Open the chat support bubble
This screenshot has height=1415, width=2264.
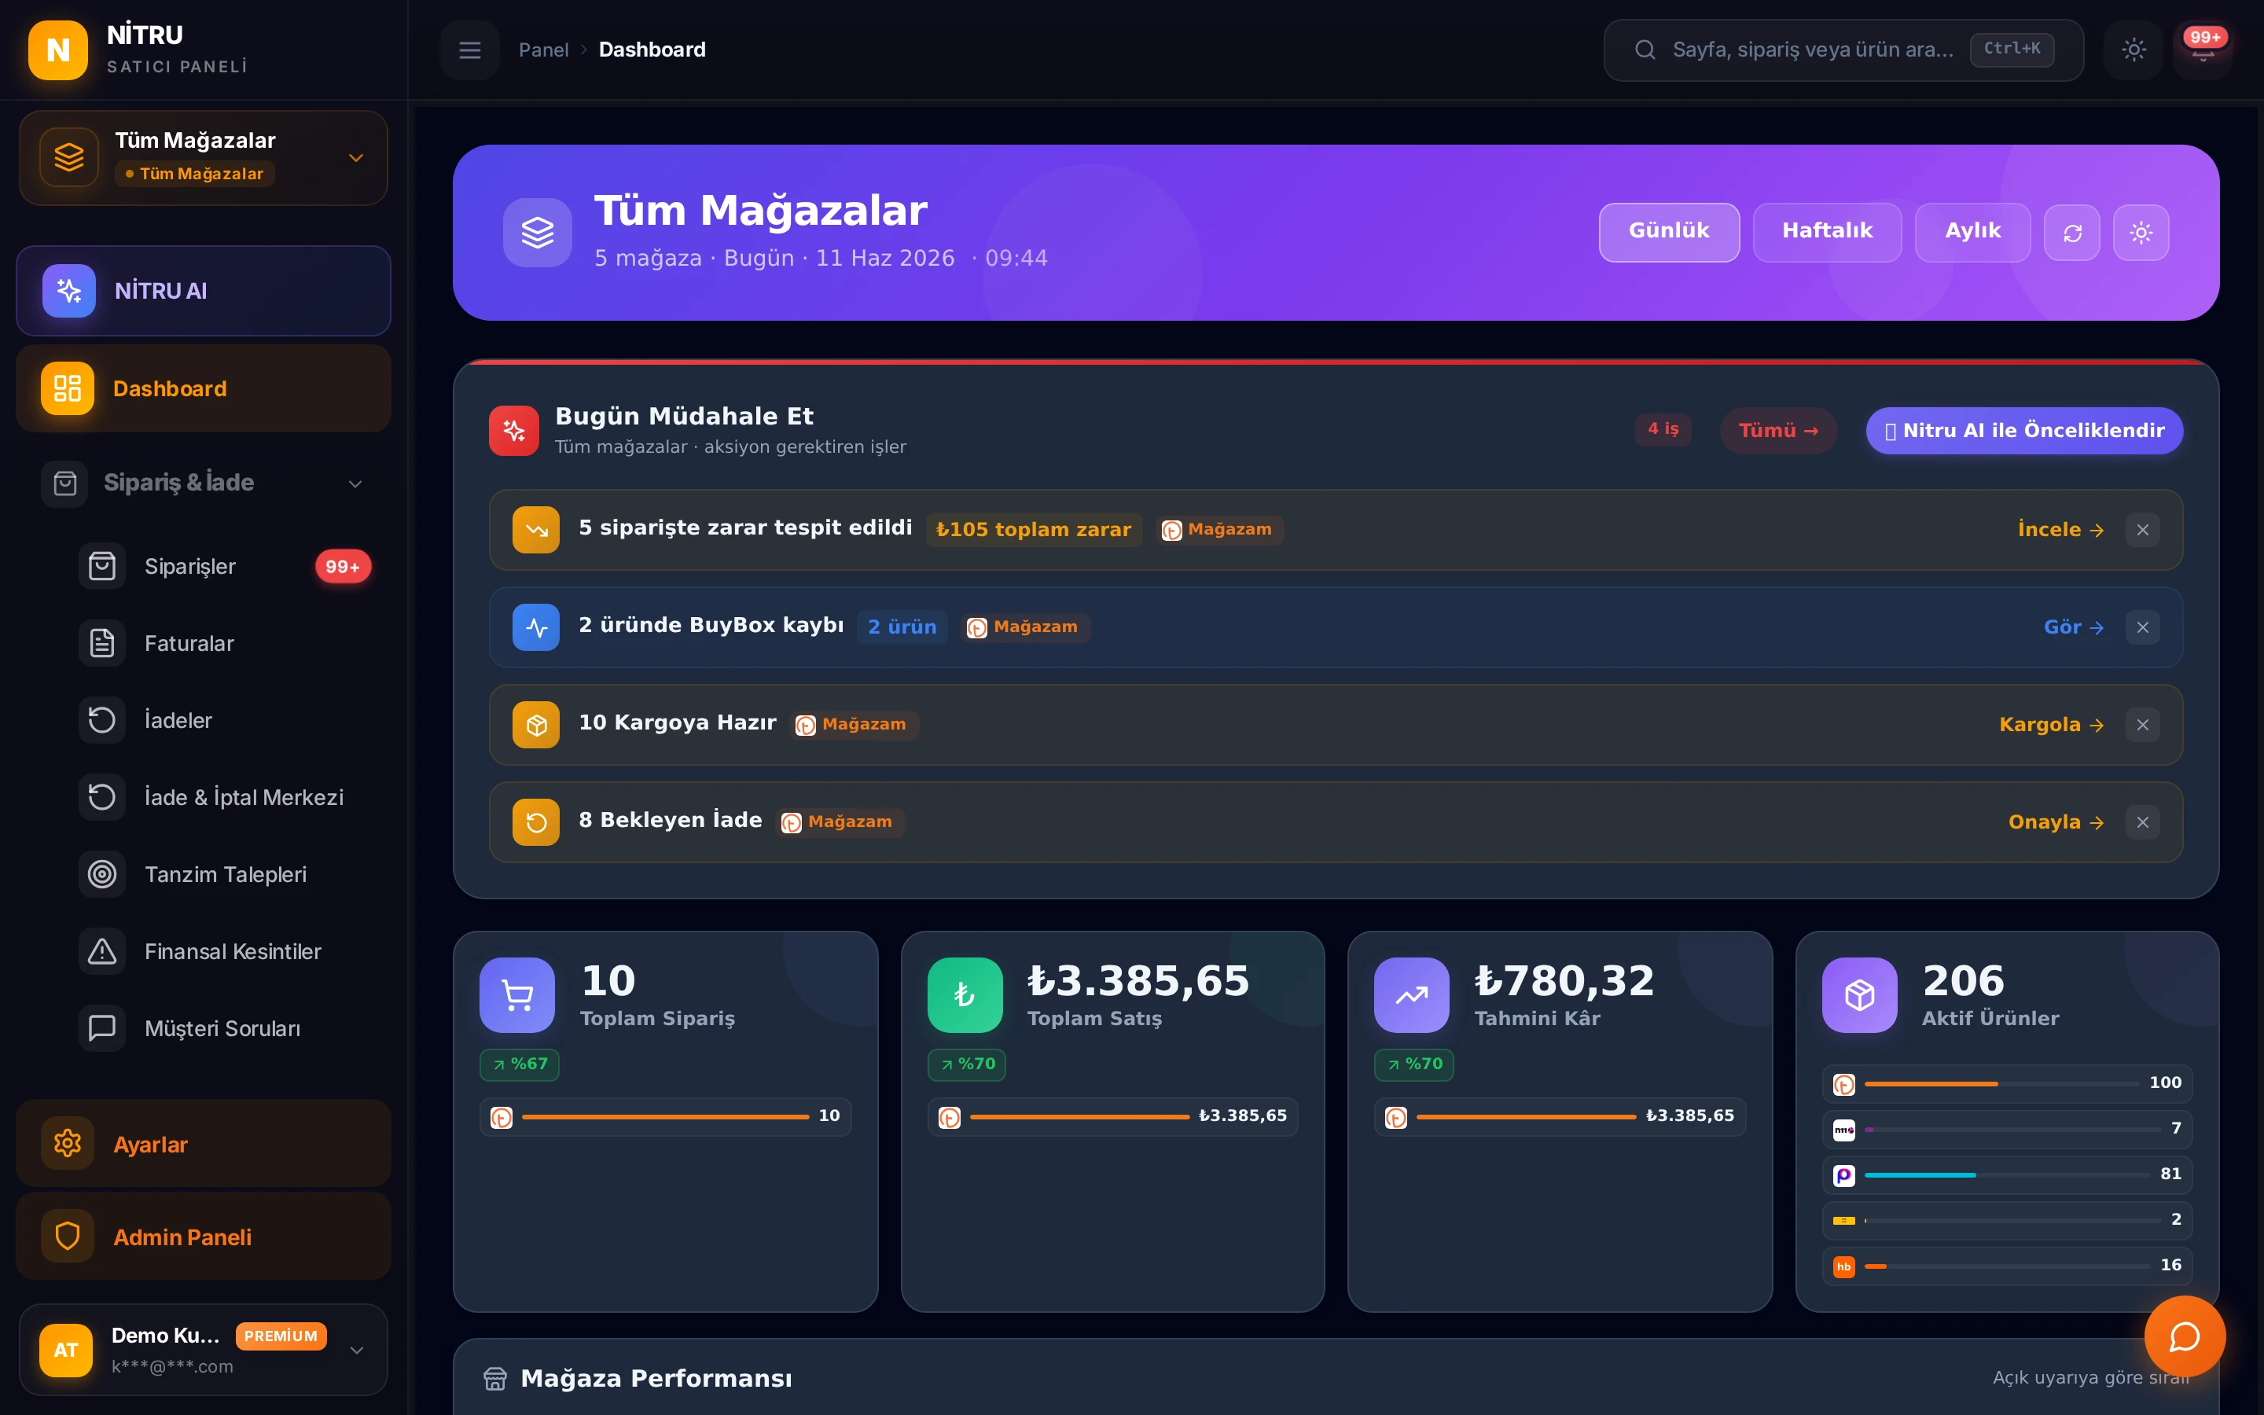pos(2185,1336)
